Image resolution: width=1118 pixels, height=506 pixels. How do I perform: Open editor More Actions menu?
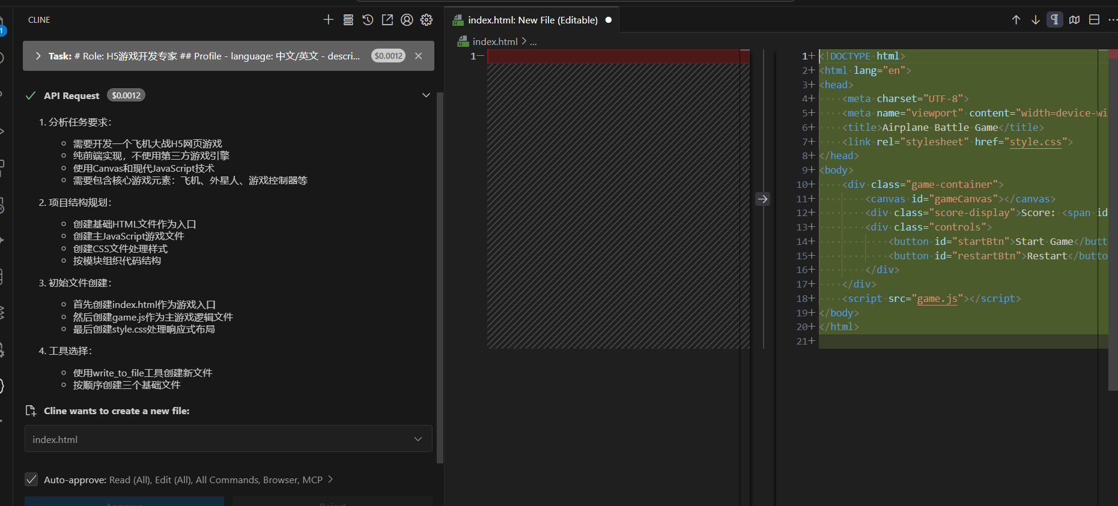click(x=1113, y=20)
